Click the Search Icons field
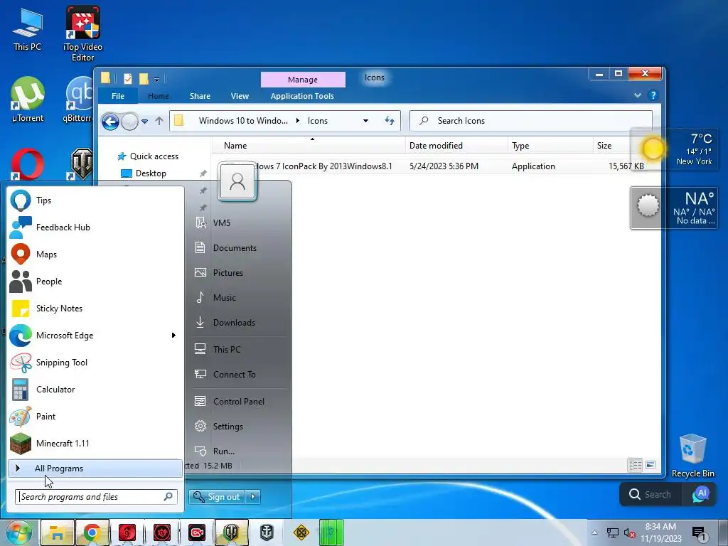 pyautogui.click(x=530, y=121)
